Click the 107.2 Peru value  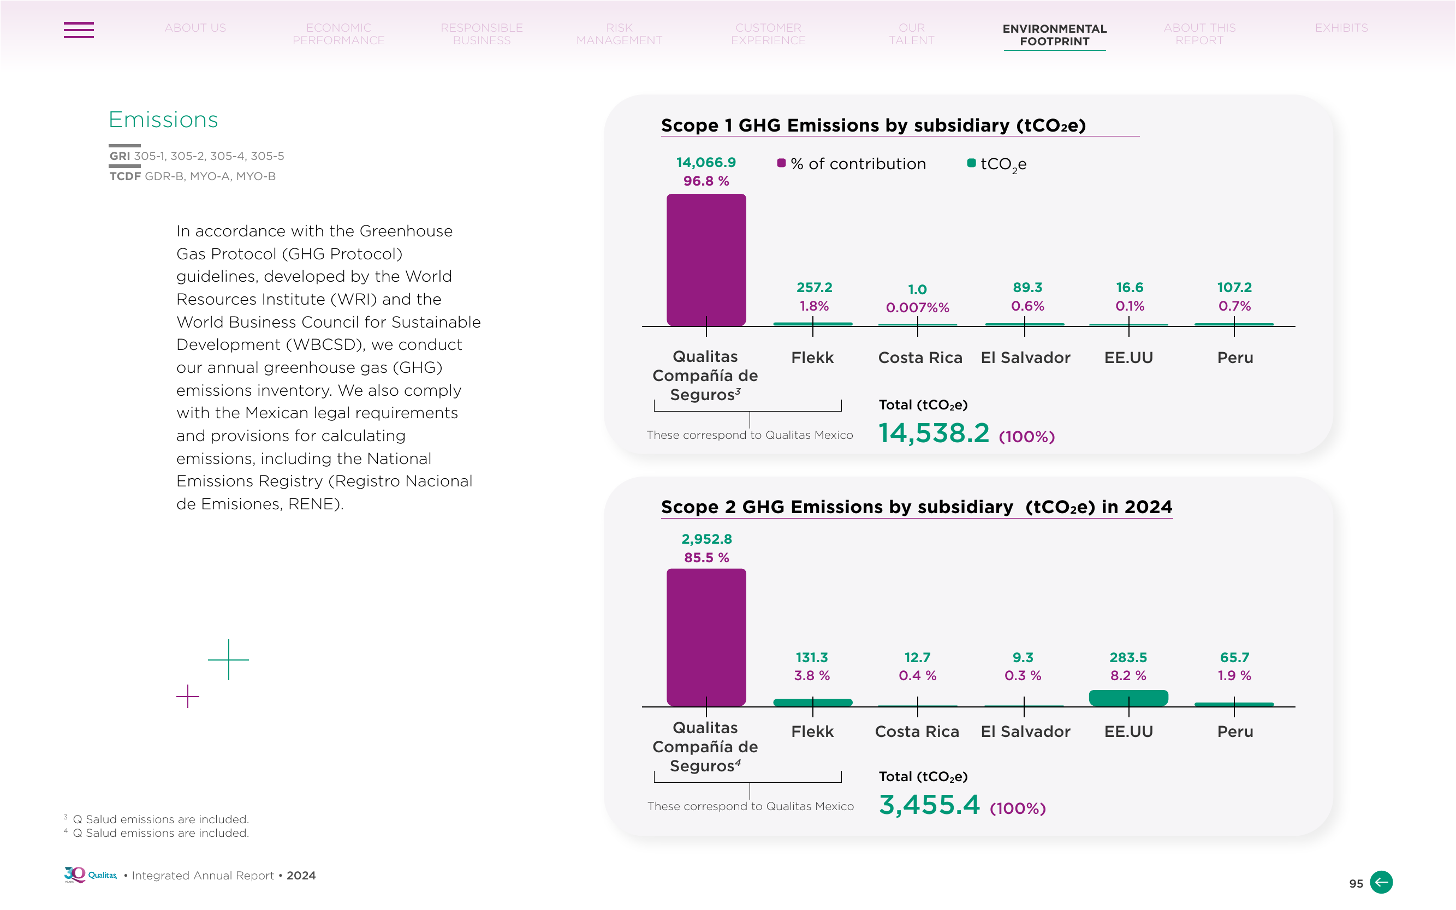pyautogui.click(x=1234, y=288)
